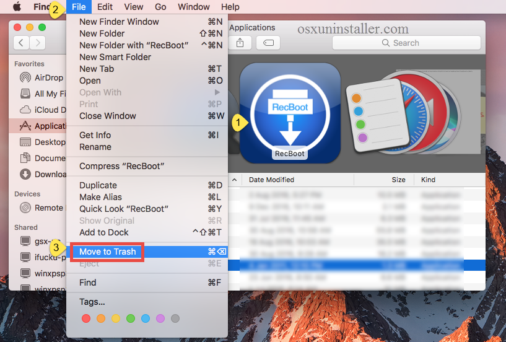Open the Window menu

194,7
